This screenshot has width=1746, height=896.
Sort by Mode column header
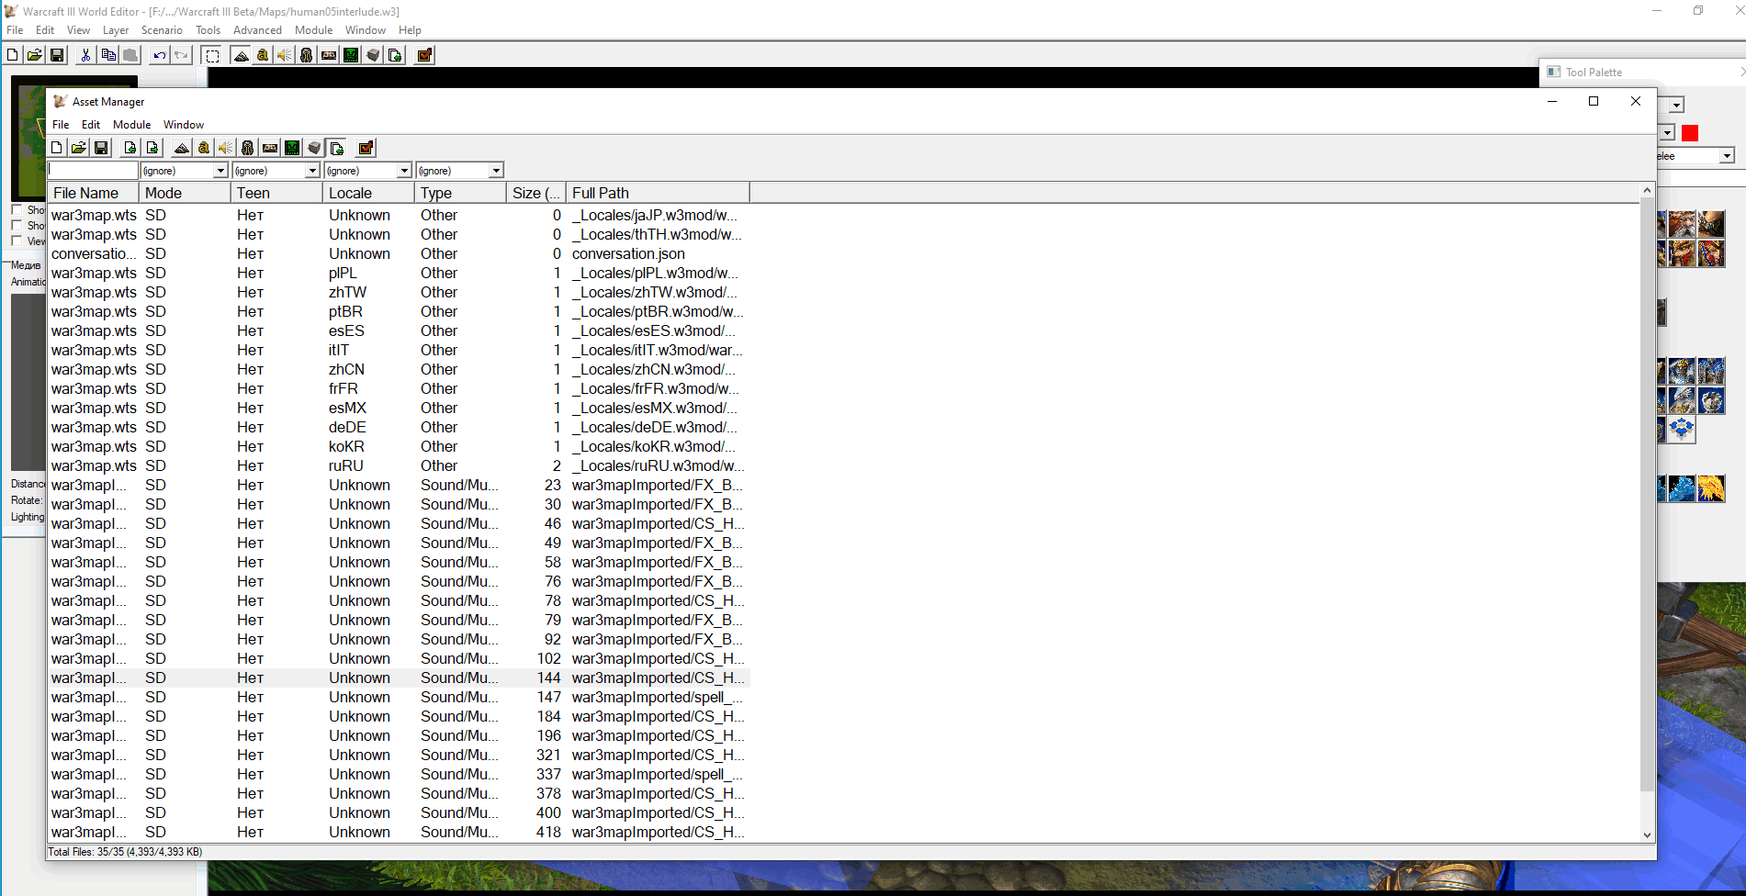186,193
